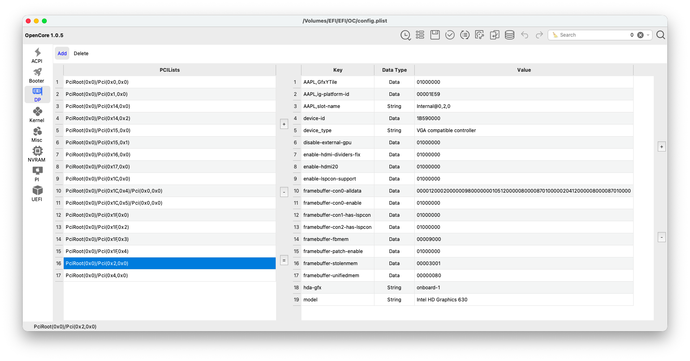Switch to the NVRAM section

click(x=37, y=154)
